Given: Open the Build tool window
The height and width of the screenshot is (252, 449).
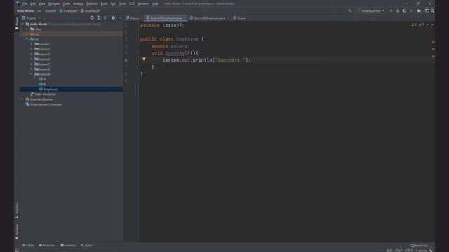Looking at the screenshot, I should (86, 246).
